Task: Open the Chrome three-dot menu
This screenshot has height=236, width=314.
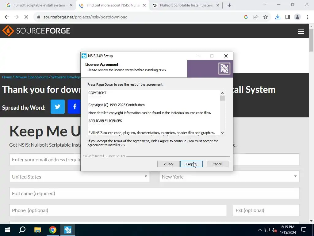Action: (x=307, y=17)
